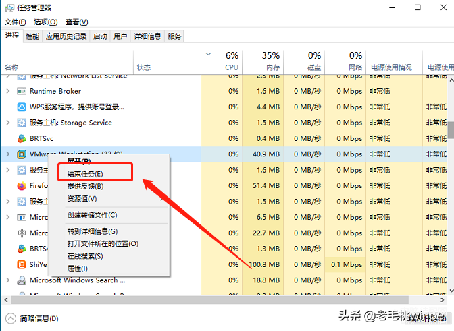The image size is (454, 331).
Task: Select the 进程 tab
Action: (x=12, y=36)
